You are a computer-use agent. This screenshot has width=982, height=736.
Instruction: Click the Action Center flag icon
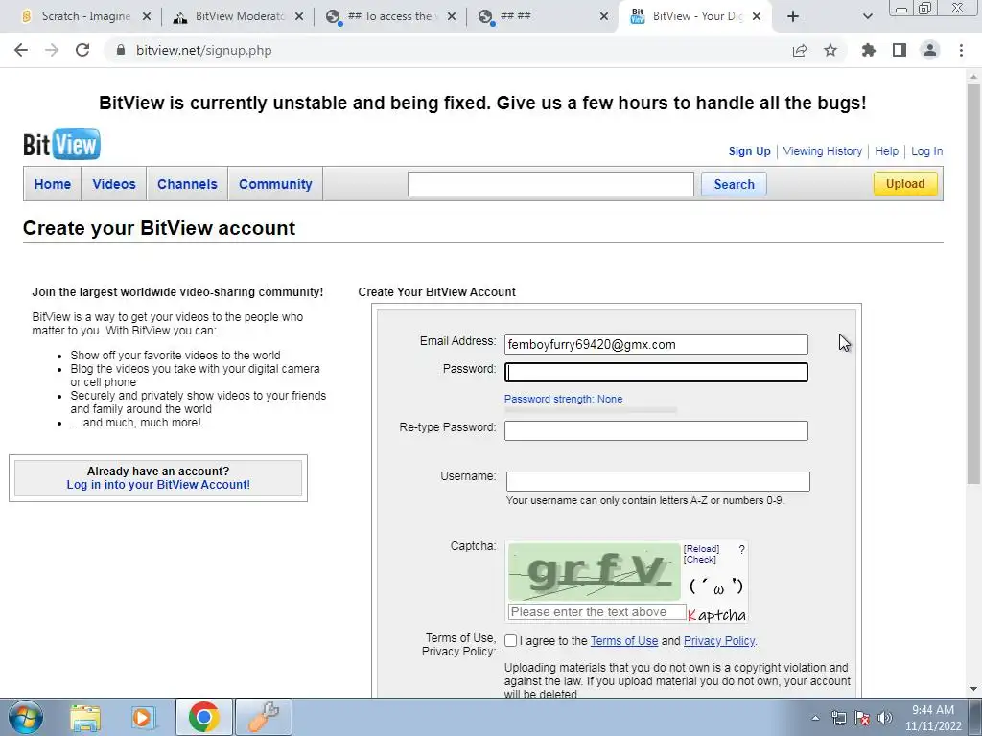[x=862, y=719]
